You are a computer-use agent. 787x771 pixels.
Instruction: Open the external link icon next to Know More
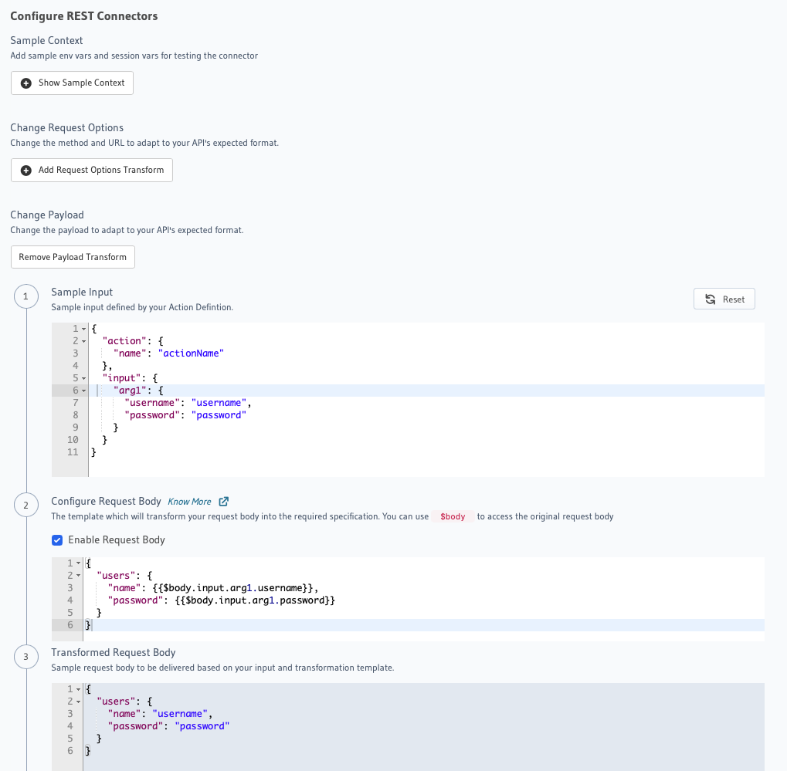click(x=224, y=501)
